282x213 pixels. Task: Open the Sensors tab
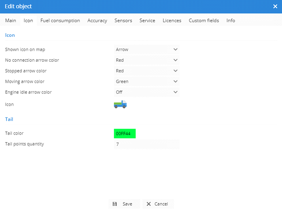pyautogui.click(x=123, y=21)
